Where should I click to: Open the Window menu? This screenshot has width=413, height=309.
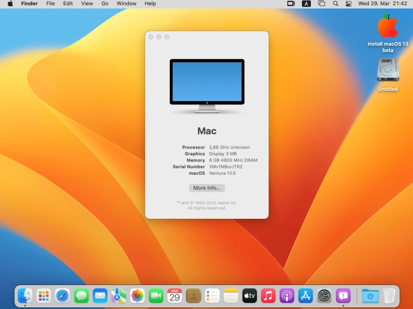(126, 4)
